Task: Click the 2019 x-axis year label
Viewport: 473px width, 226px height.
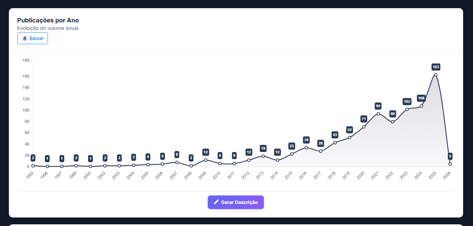Action: 346,175
